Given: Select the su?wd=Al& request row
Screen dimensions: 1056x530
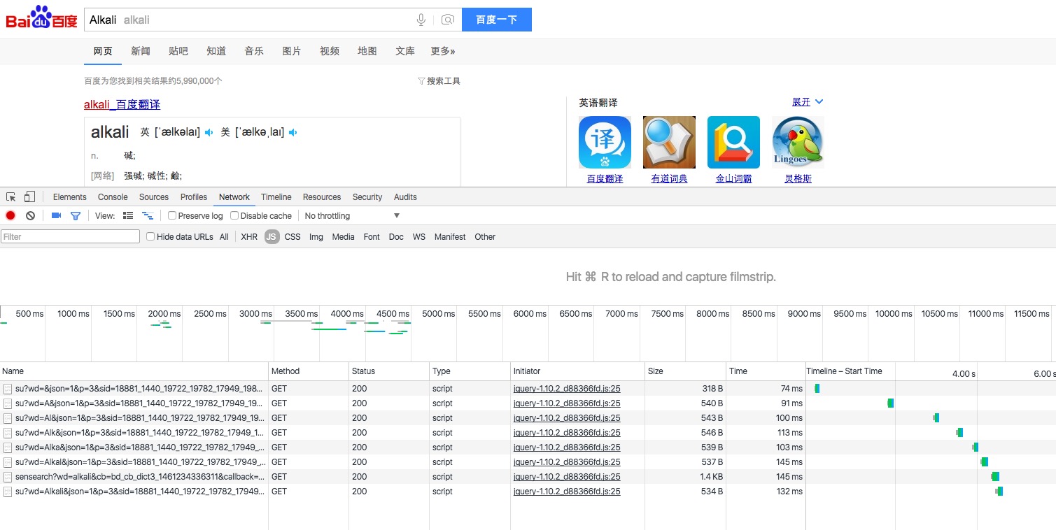Looking at the screenshot, I should 528,418.
